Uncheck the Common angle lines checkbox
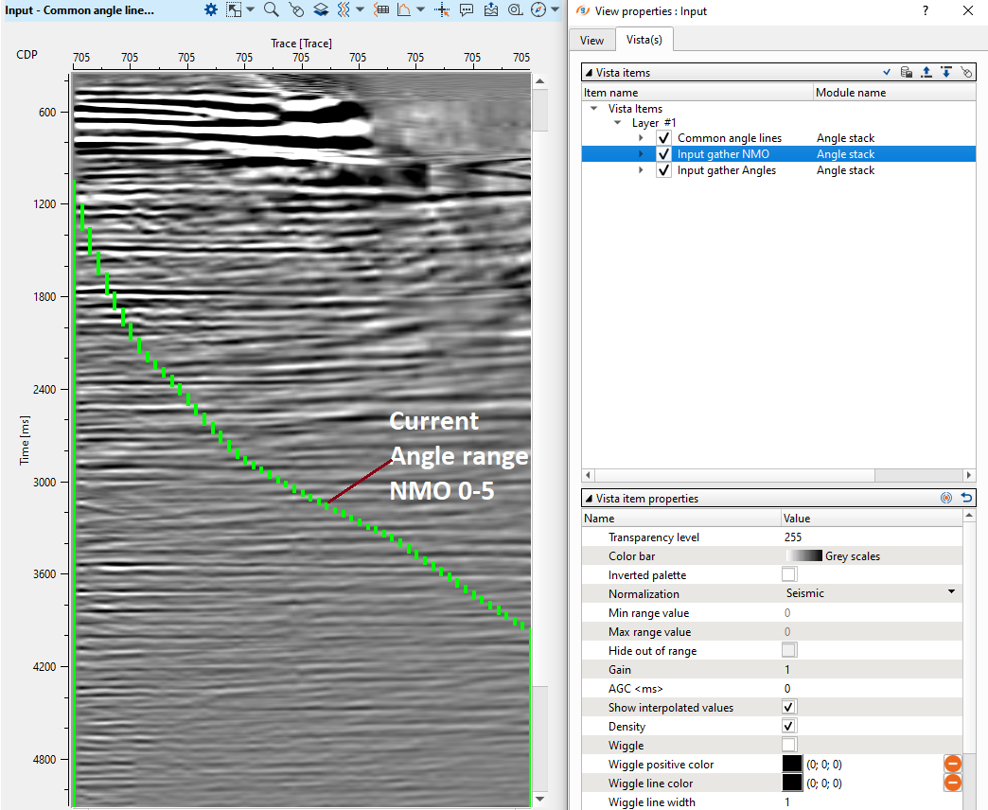Viewport: 988px width, 810px height. [x=663, y=138]
